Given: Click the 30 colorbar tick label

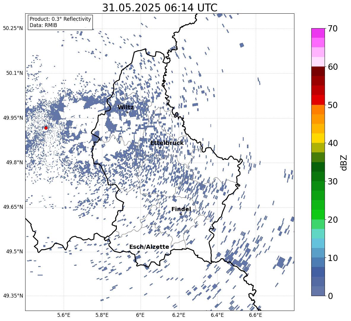Looking at the screenshot, I should pos(333,181).
